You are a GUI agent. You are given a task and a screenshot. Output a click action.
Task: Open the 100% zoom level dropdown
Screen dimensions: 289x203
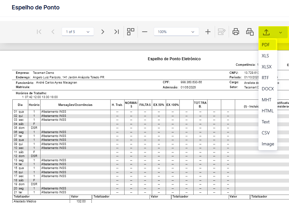coord(176,32)
